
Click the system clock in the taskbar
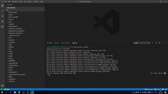(160, 92)
